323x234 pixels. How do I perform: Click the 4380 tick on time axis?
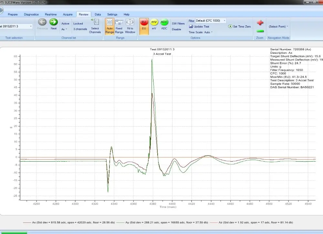(153, 204)
